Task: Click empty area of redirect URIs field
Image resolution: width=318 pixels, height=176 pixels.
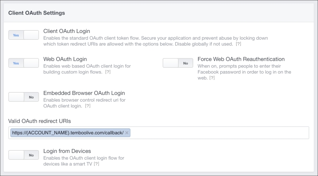Action: tap(219, 133)
